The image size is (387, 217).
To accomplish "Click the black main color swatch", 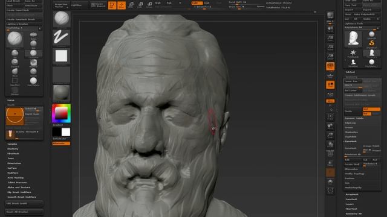I will pos(57,132).
